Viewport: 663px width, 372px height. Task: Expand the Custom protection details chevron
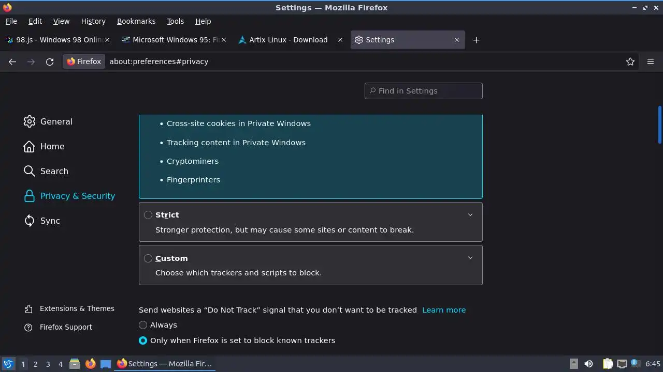point(470,258)
